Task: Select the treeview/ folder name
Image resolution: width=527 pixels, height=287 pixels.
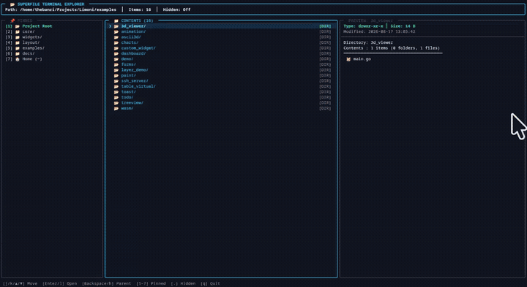Action: (x=132, y=103)
